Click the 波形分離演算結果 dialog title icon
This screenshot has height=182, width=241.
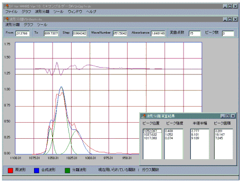point(144,116)
